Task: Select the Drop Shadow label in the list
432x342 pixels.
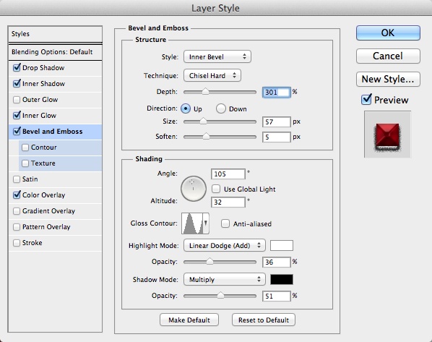Action: coord(43,67)
